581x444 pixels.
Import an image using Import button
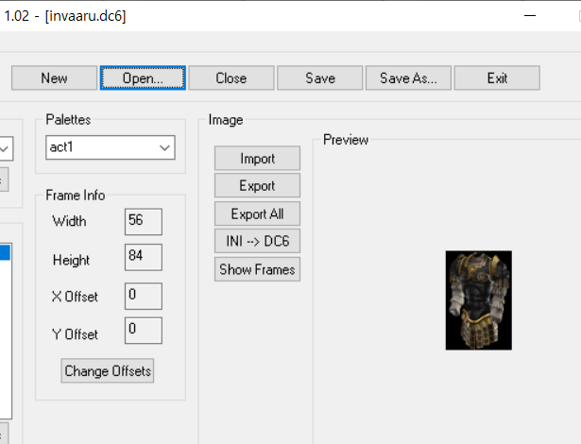pyautogui.click(x=257, y=159)
